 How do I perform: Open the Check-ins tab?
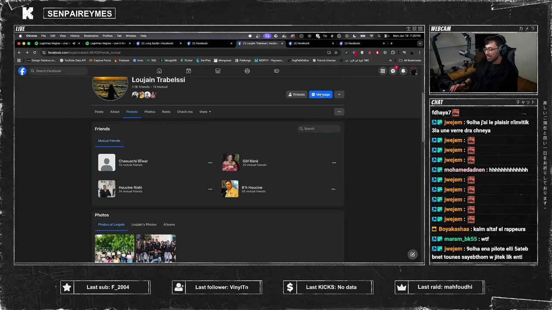(x=185, y=112)
